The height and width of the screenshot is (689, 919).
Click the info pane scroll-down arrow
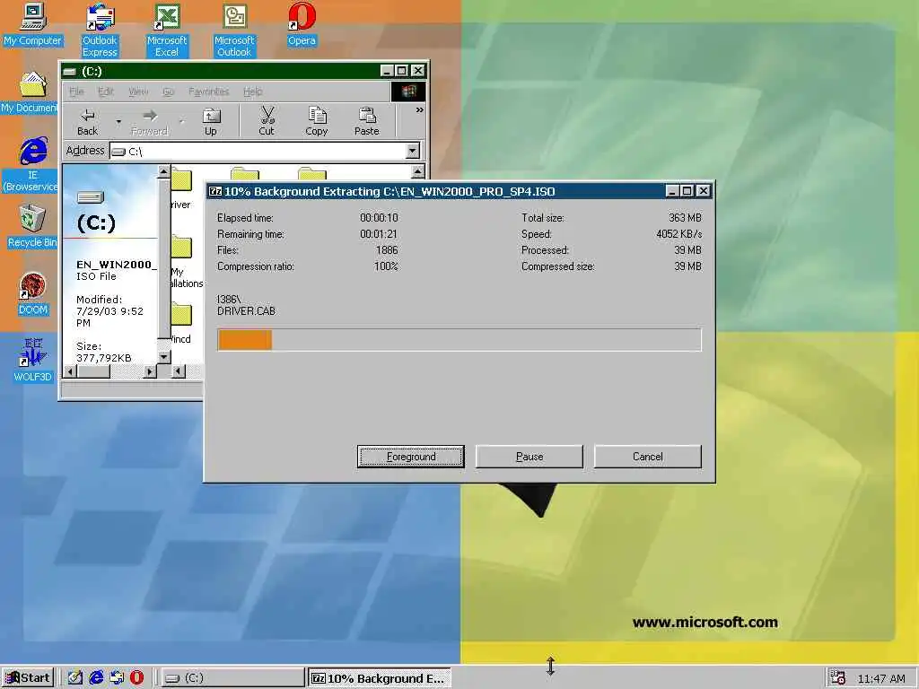163,356
